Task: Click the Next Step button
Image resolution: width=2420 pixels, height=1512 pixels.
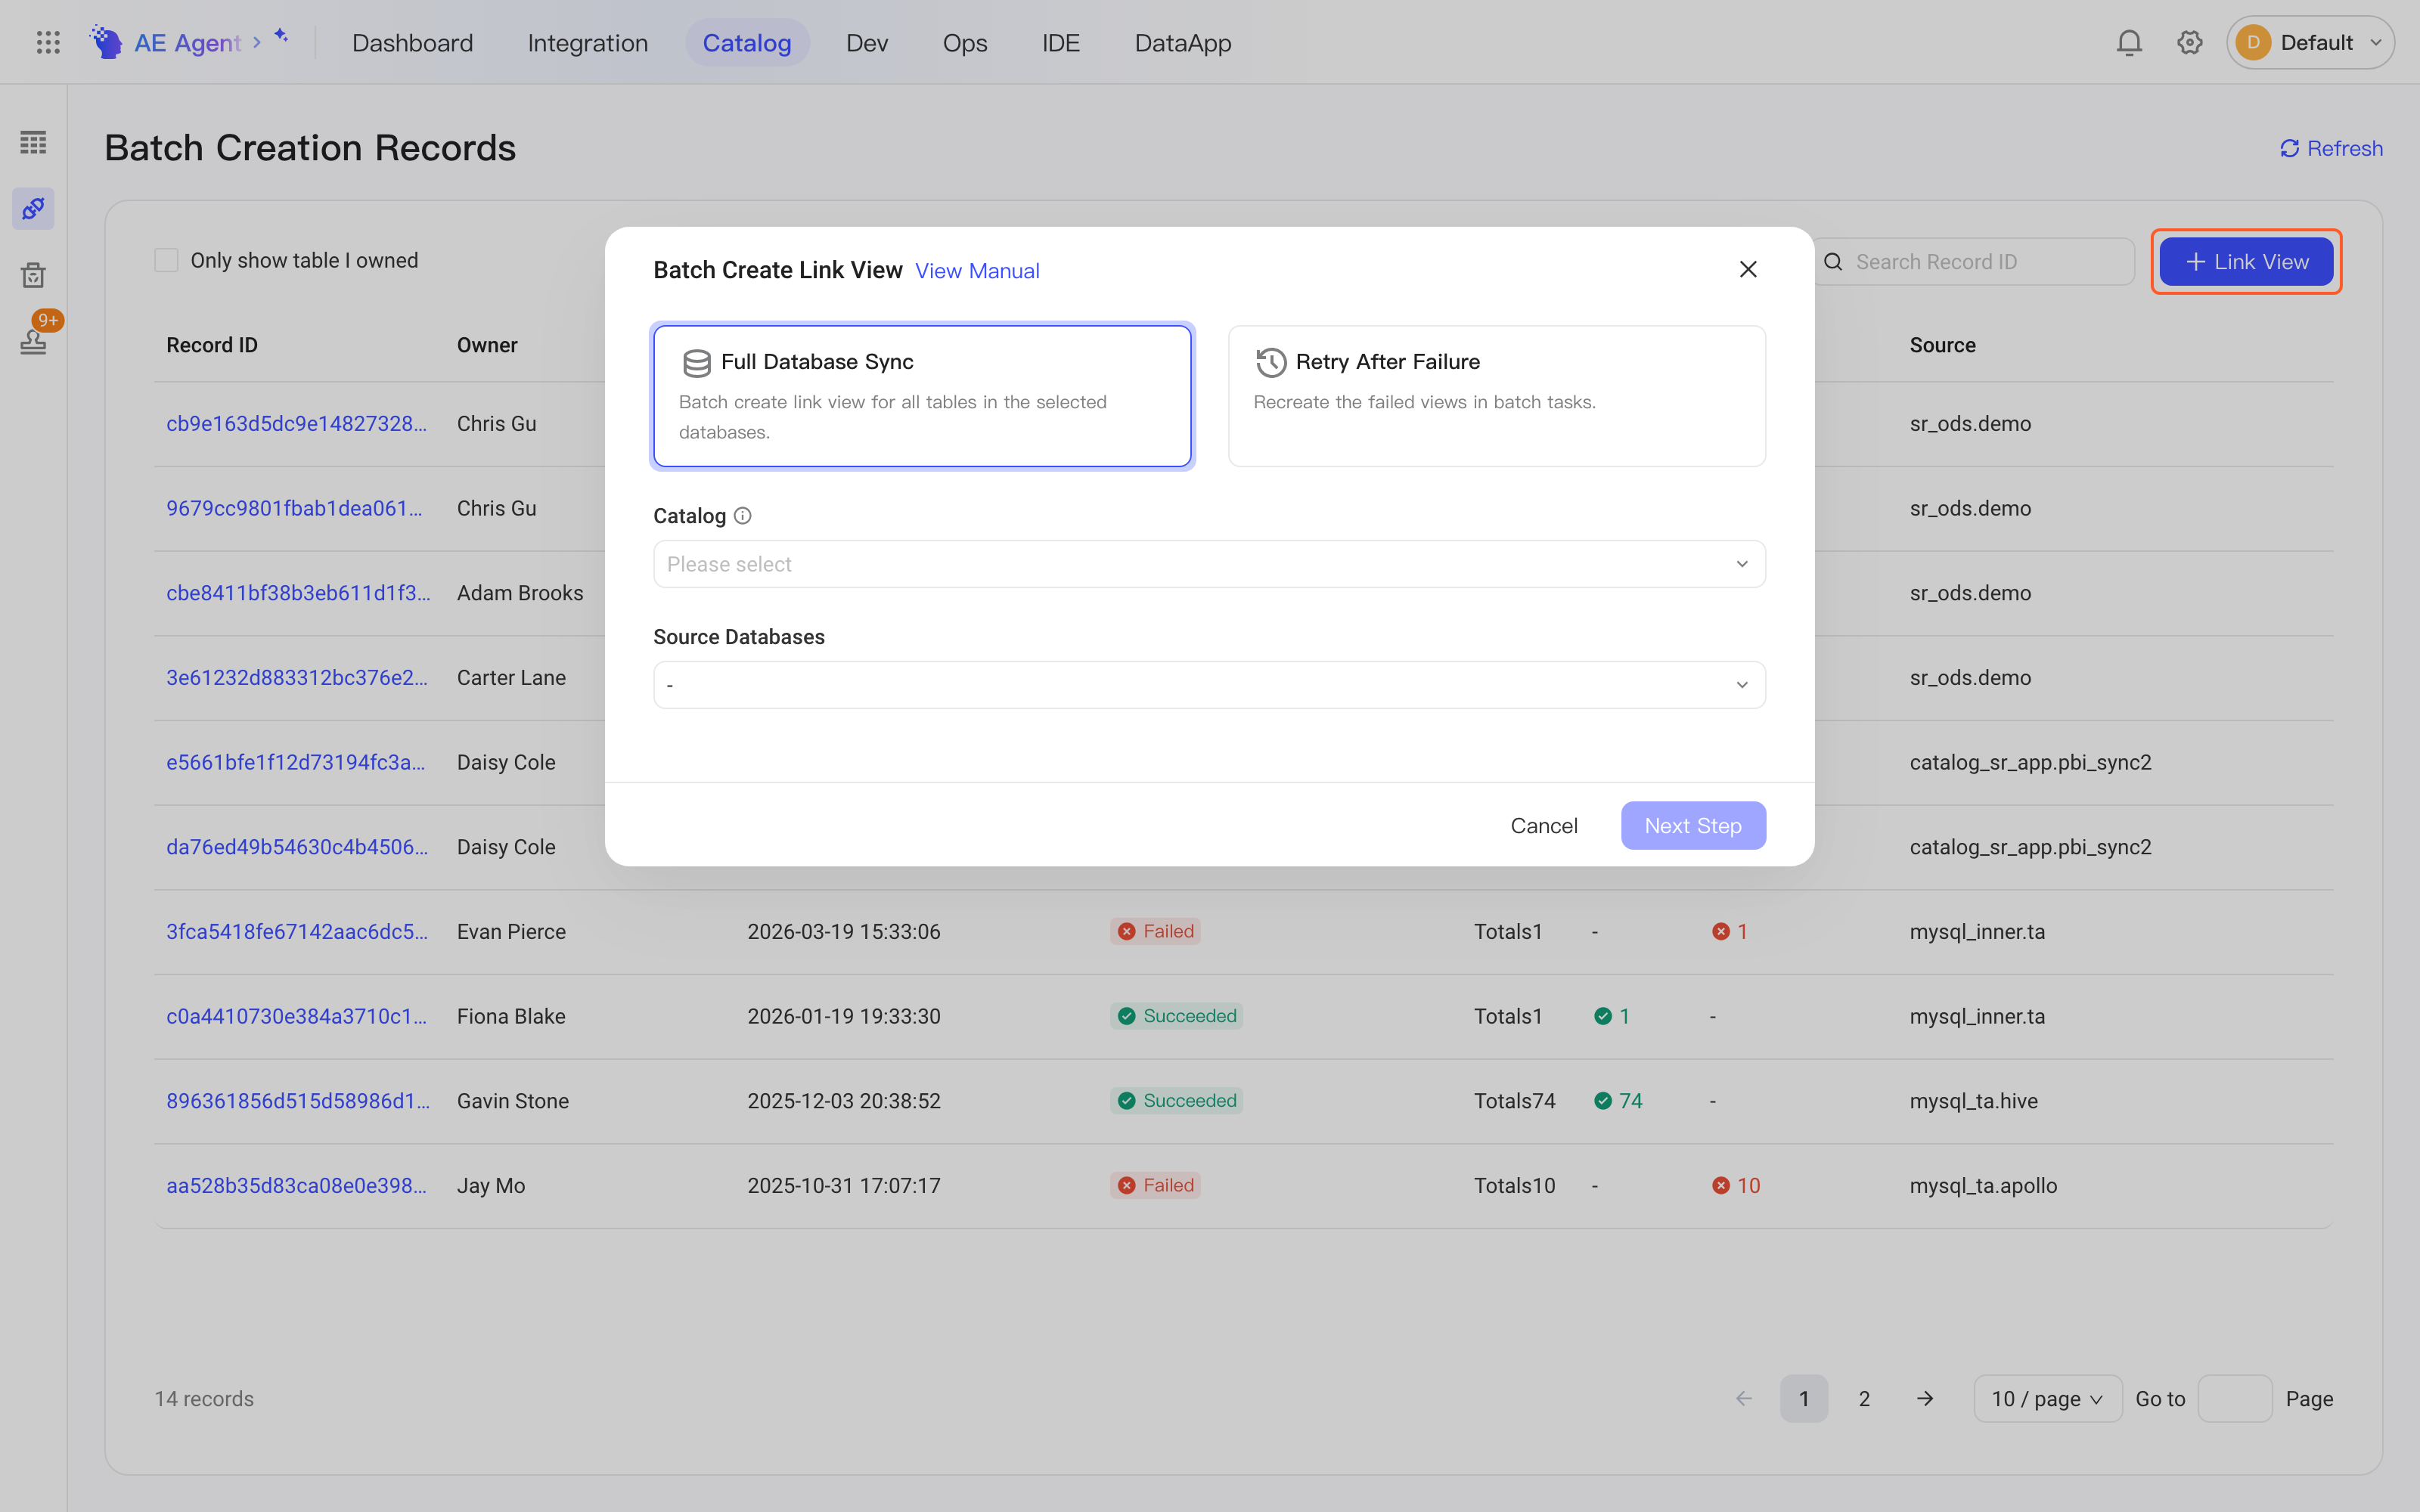Action: 1693,826
